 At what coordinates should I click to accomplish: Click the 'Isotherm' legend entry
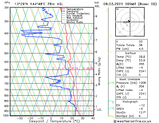72,20
